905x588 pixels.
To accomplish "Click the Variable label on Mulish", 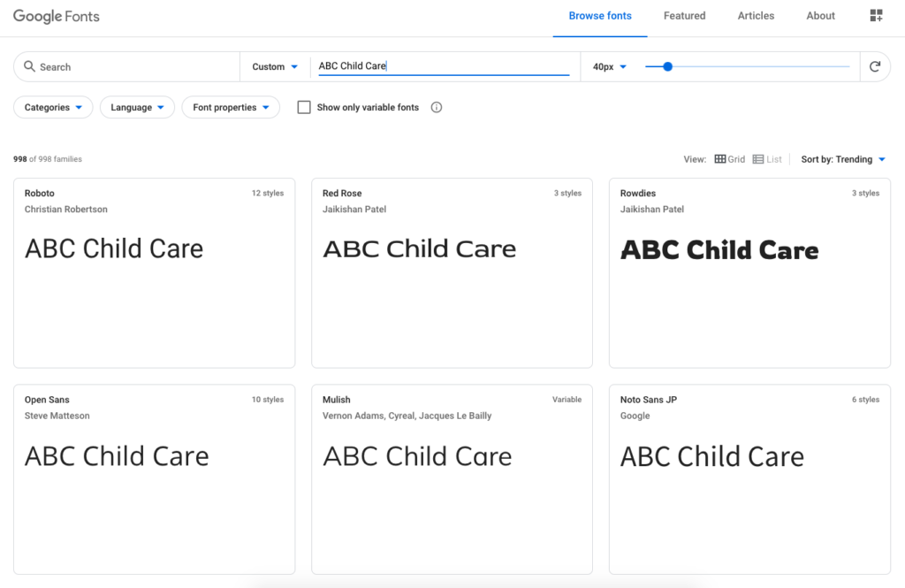I will pyautogui.click(x=567, y=399).
